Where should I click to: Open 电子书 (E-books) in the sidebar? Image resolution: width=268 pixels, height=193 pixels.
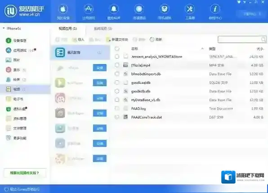(14, 99)
